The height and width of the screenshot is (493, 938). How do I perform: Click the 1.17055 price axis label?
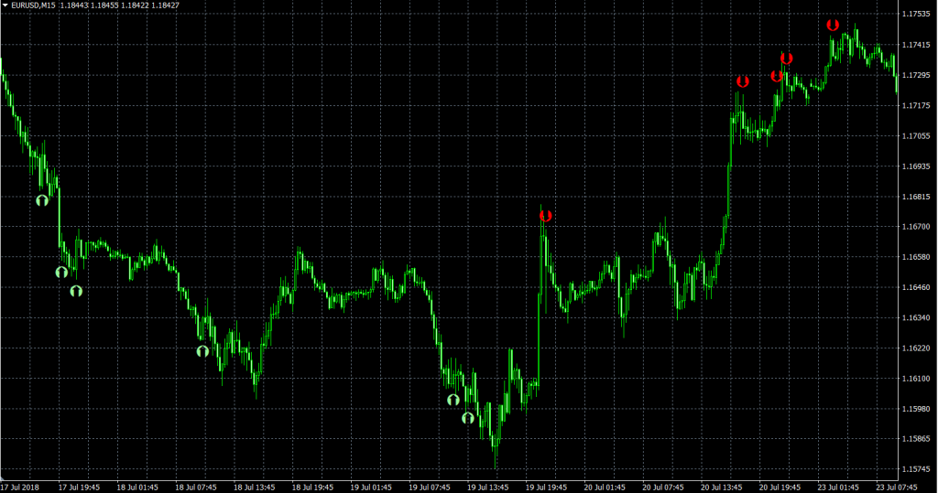coord(916,136)
